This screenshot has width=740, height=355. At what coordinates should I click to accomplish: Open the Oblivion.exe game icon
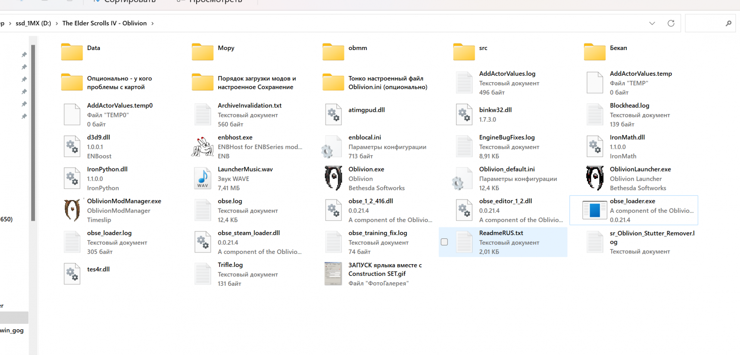tap(333, 178)
